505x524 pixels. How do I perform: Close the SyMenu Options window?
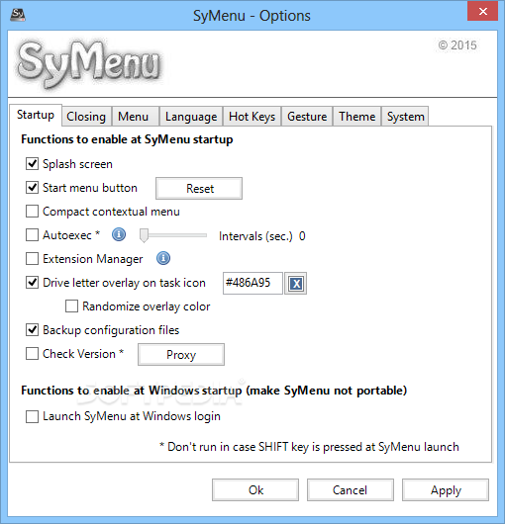(x=483, y=11)
